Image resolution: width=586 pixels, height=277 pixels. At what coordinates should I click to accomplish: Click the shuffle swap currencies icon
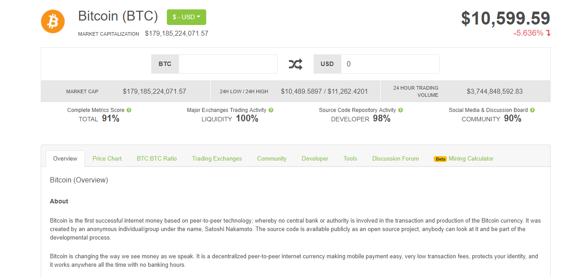point(295,64)
